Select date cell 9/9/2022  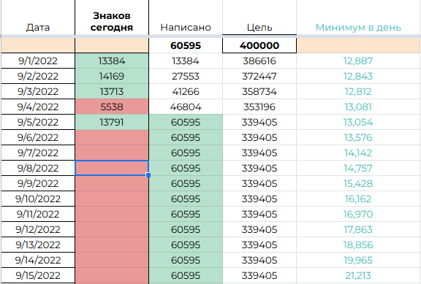[x=38, y=183]
